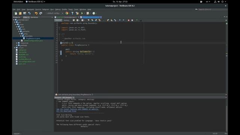Open the Debug menu
Screen dimensions: 240x135
point(58,9)
